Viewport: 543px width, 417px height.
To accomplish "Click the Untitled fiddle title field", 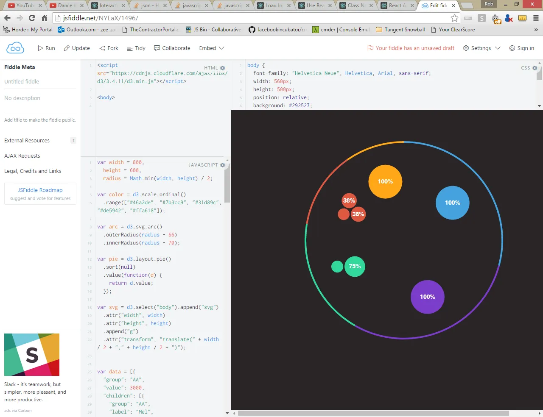I will (40, 81).
